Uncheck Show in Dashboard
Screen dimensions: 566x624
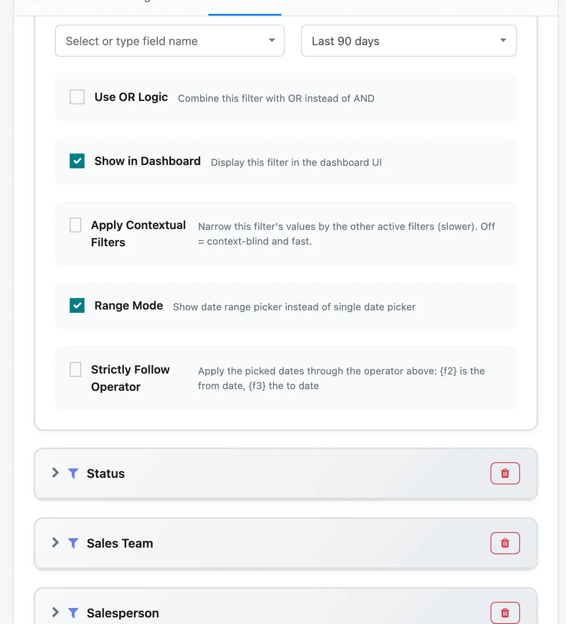(x=77, y=161)
